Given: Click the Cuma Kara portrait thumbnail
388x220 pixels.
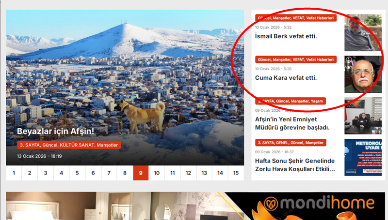Looking at the screenshot, I should point(363,74).
